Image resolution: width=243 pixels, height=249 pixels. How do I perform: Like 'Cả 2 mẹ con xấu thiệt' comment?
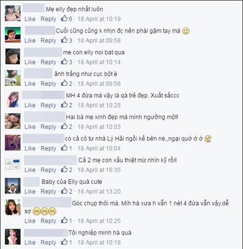pyautogui.click(x=30, y=170)
